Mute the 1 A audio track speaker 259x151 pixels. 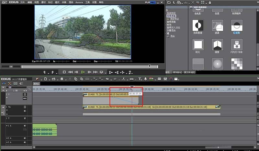25,126
